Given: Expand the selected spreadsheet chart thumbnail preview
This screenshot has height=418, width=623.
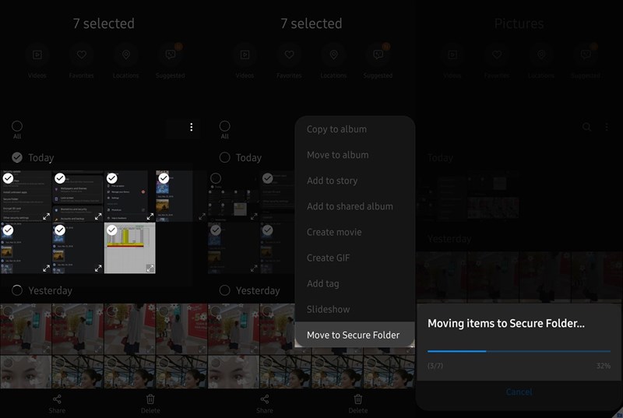Looking at the screenshot, I should click(x=150, y=268).
